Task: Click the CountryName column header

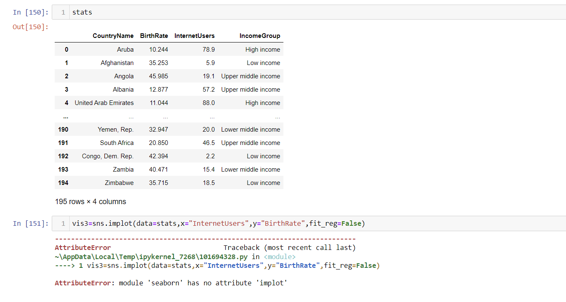Action: [113, 35]
